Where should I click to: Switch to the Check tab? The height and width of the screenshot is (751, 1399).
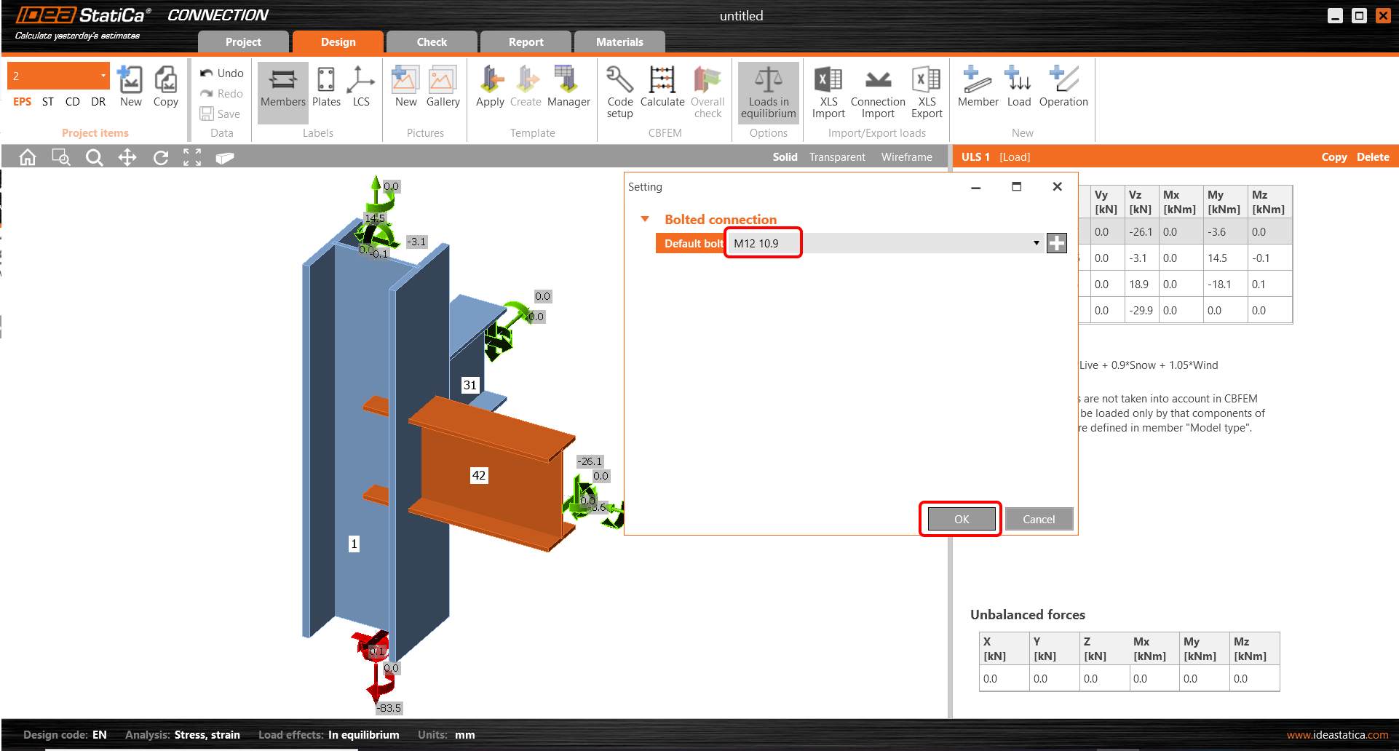tap(432, 42)
